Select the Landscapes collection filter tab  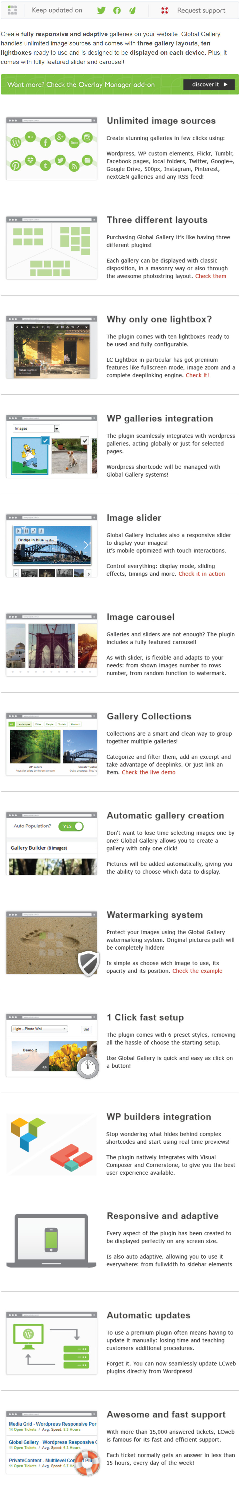pos(24,724)
